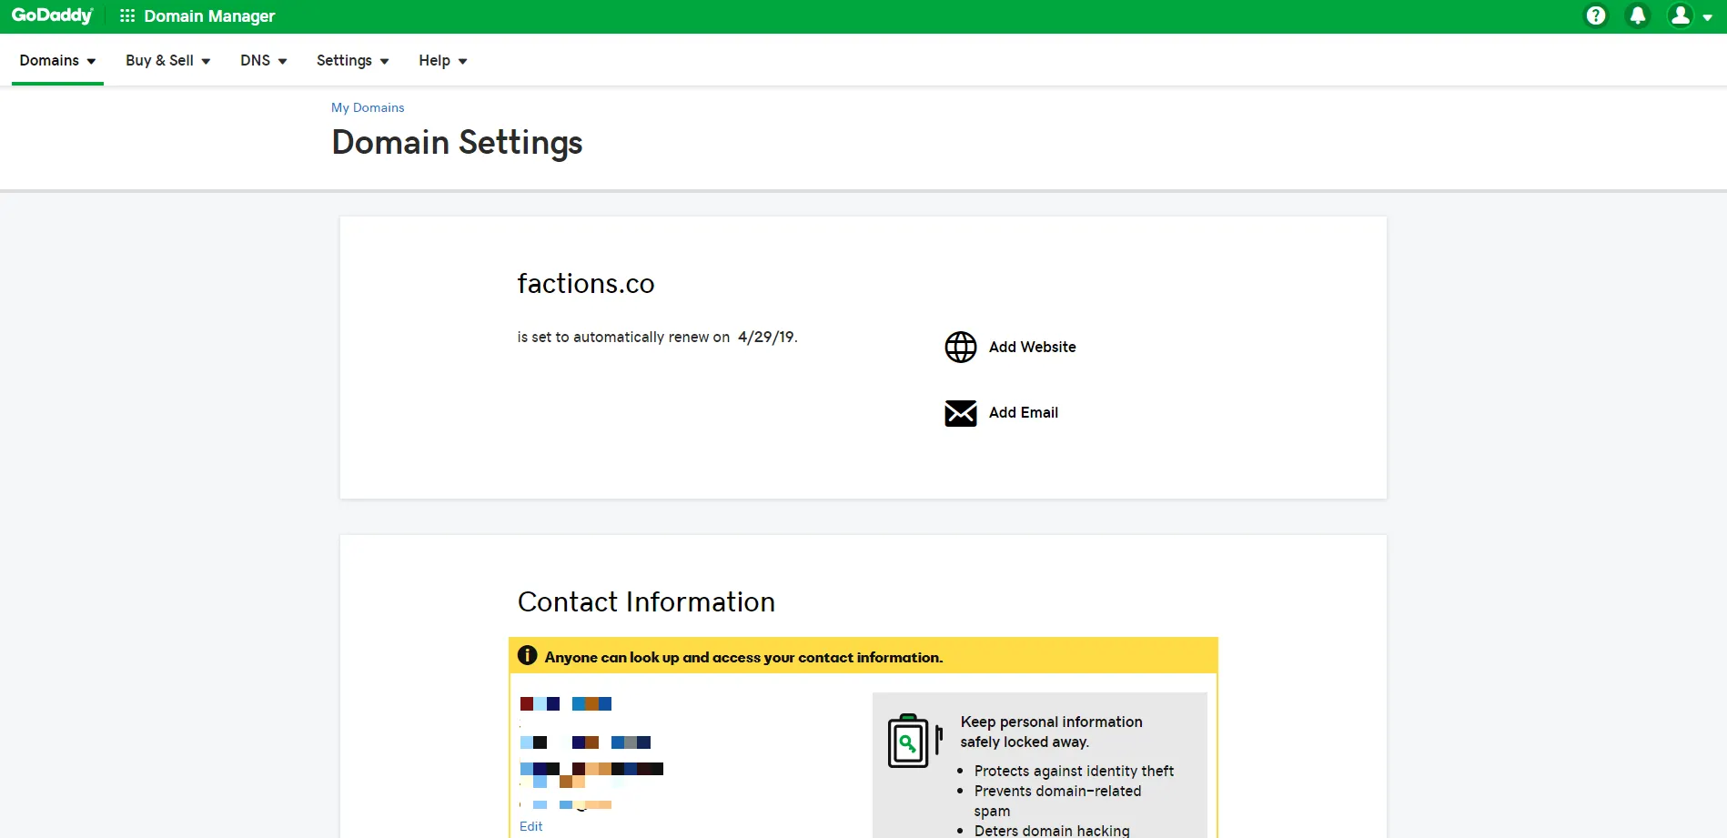Click the envelope icon for Add Email
The width and height of the screenshot is (1727, 838).
pos(961,413)
